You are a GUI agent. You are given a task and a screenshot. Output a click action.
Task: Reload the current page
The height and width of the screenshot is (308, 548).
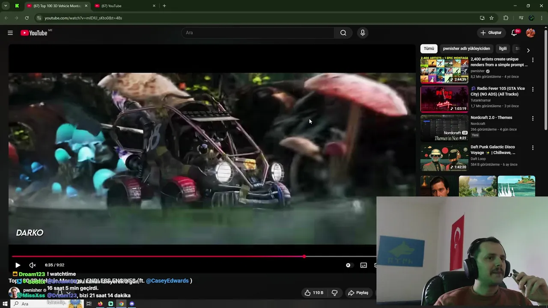27,18
